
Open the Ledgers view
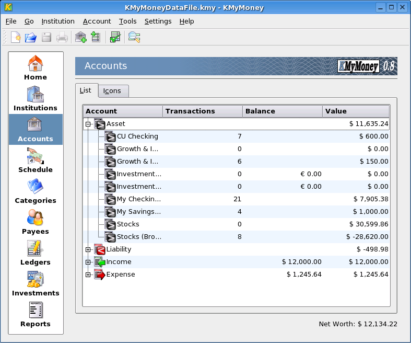(36, 253)
